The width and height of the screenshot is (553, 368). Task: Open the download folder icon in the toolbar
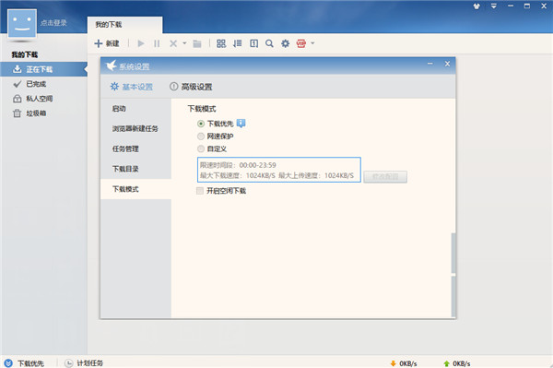click(197, 43)
